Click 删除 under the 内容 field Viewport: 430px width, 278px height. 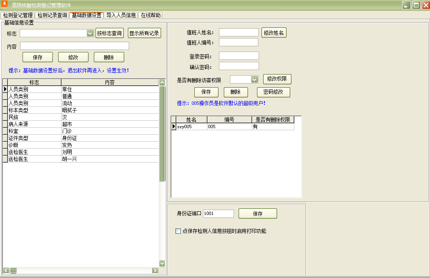pos(109,57)
